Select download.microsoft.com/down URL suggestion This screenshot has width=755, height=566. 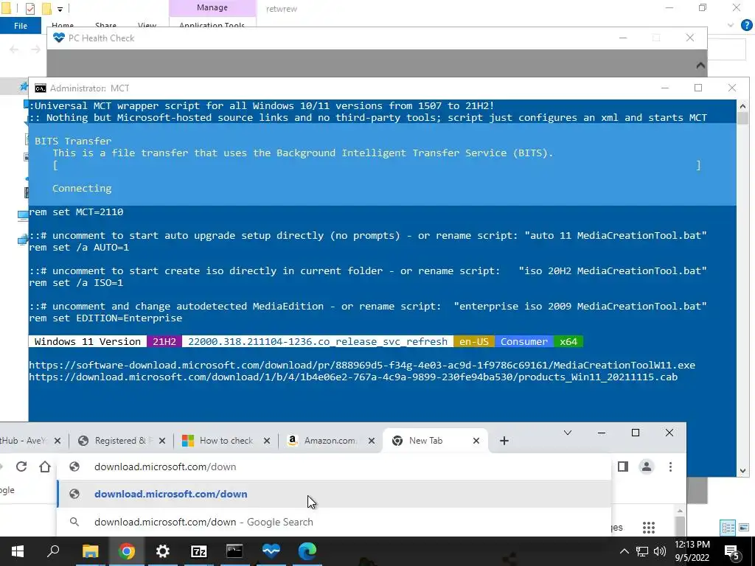tap(334, 495)
